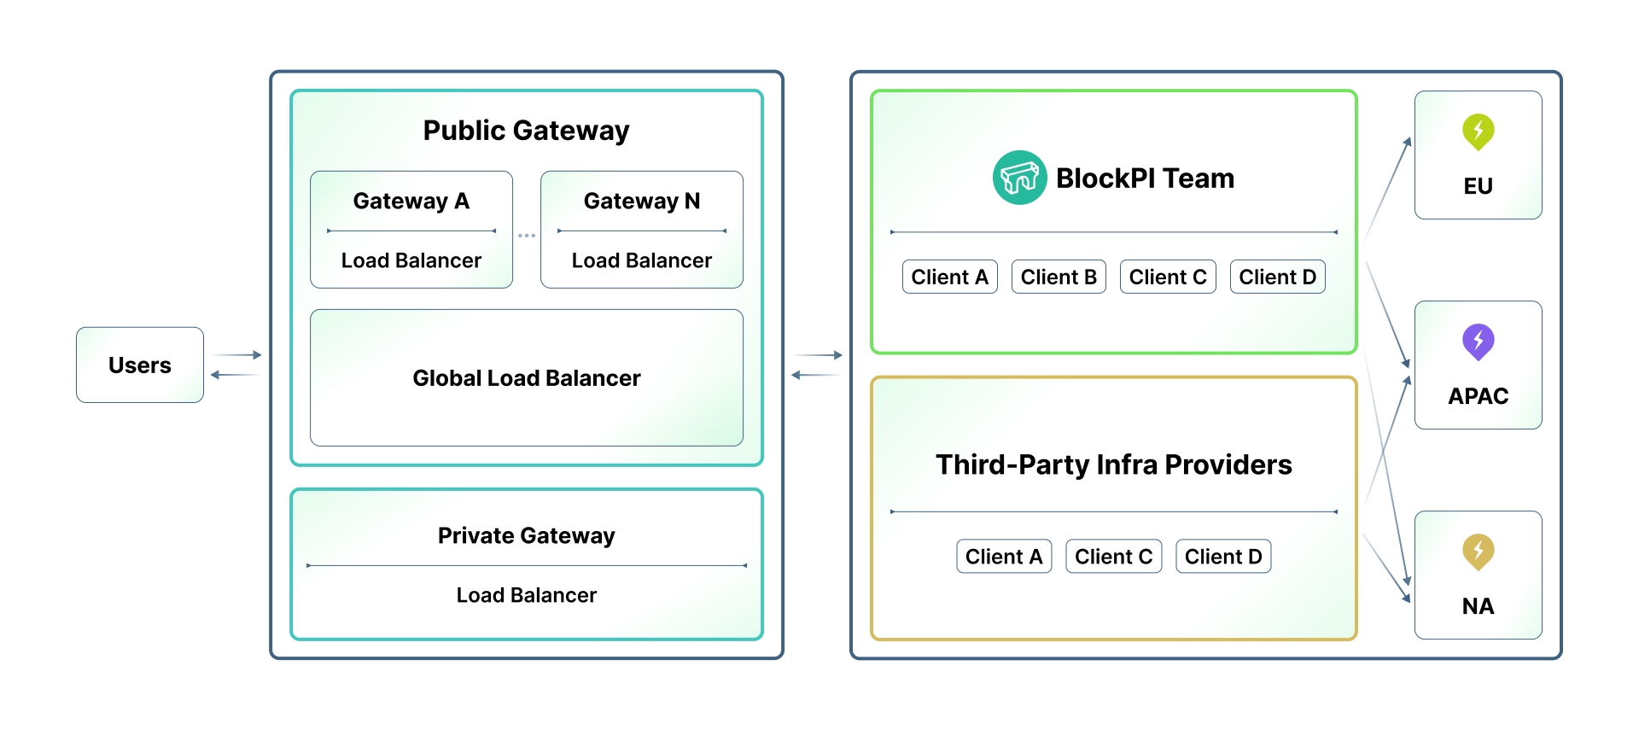Select Client A in BlockPI Team
This screenshot has height=730, width=1639.
point(949,277)
